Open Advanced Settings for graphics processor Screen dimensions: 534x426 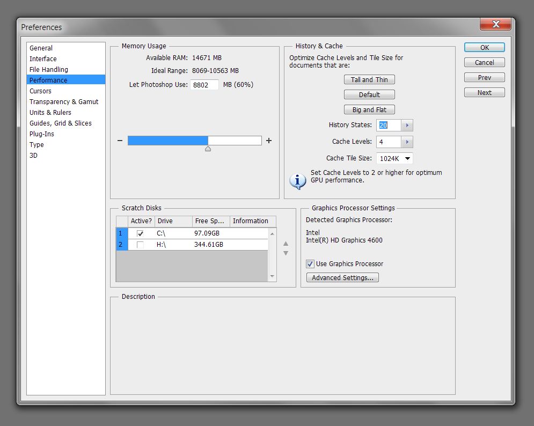point(342,278)
